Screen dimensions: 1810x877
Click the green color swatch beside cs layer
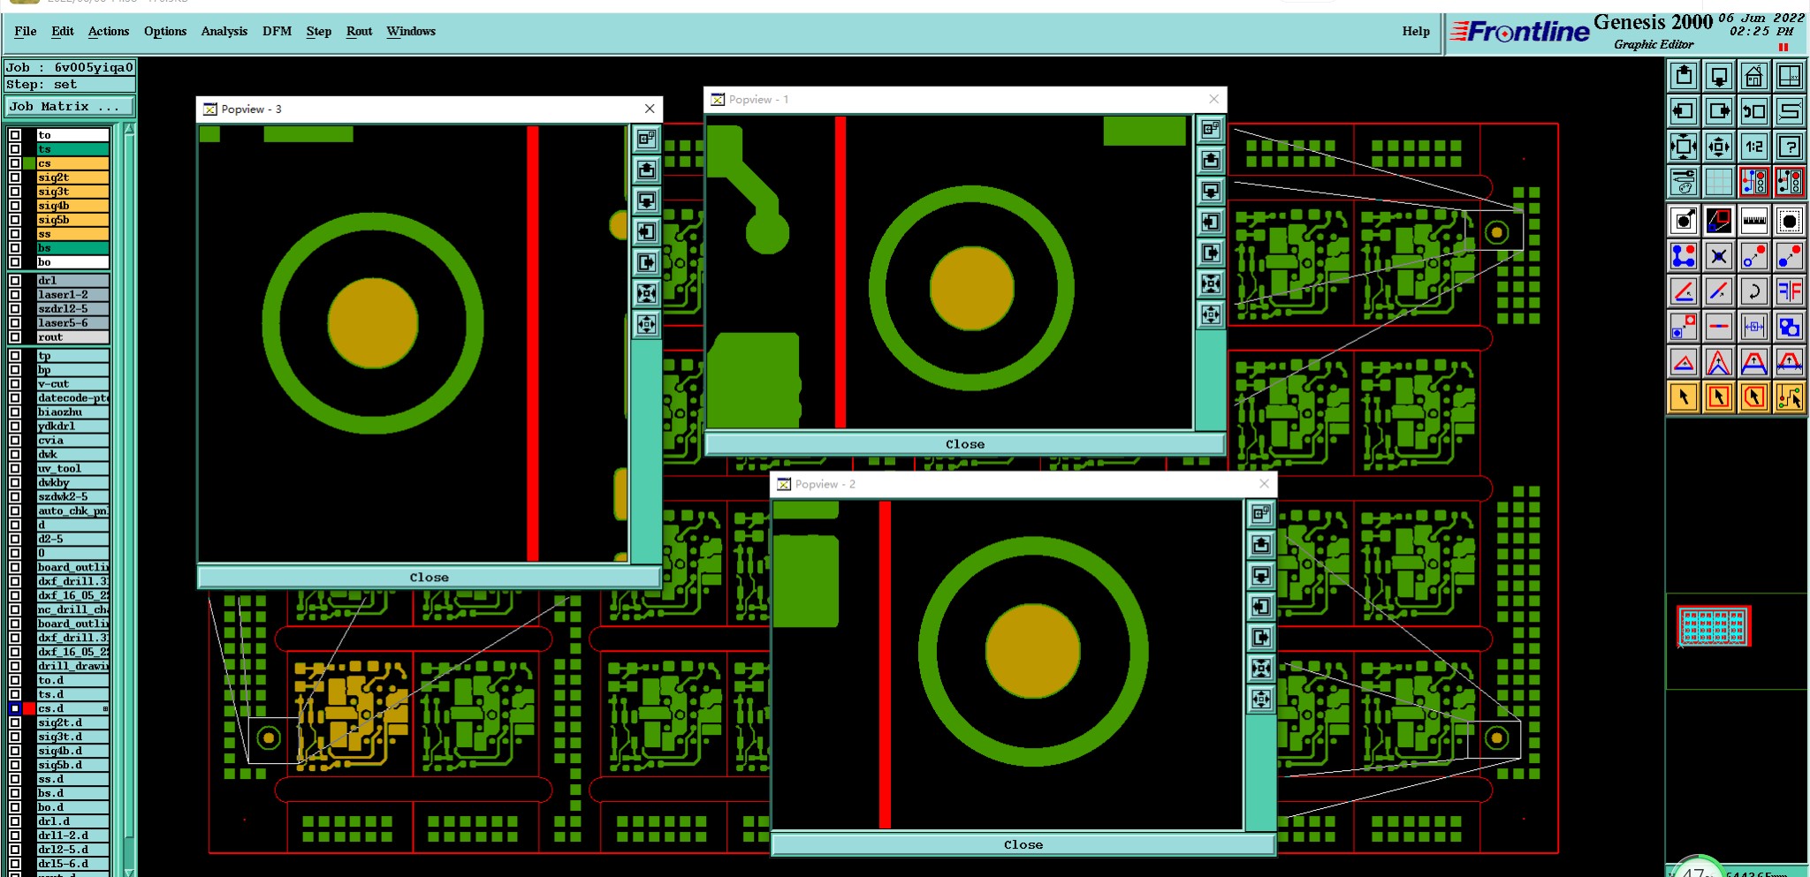29,163
